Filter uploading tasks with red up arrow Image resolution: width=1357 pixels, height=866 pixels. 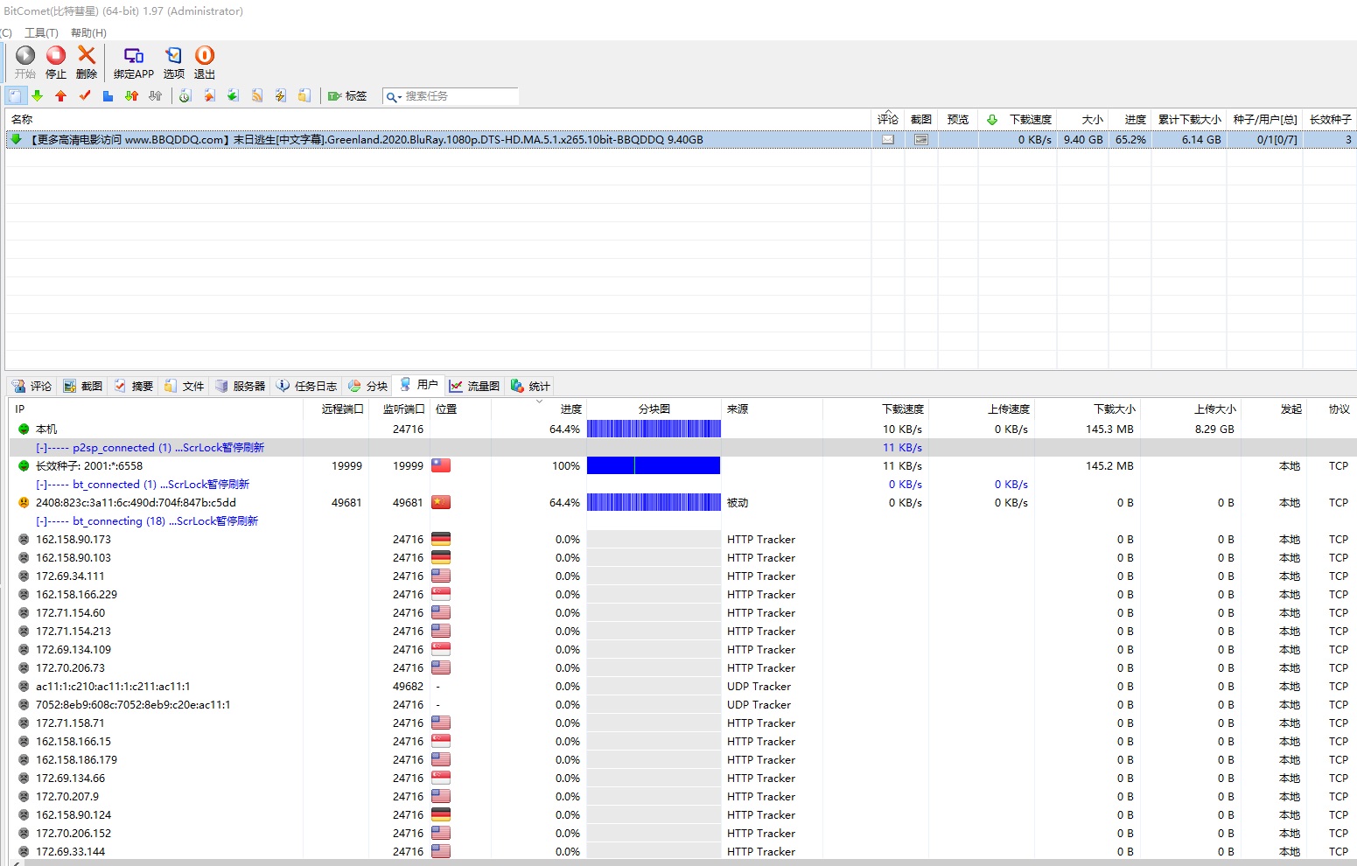[61, 96]
